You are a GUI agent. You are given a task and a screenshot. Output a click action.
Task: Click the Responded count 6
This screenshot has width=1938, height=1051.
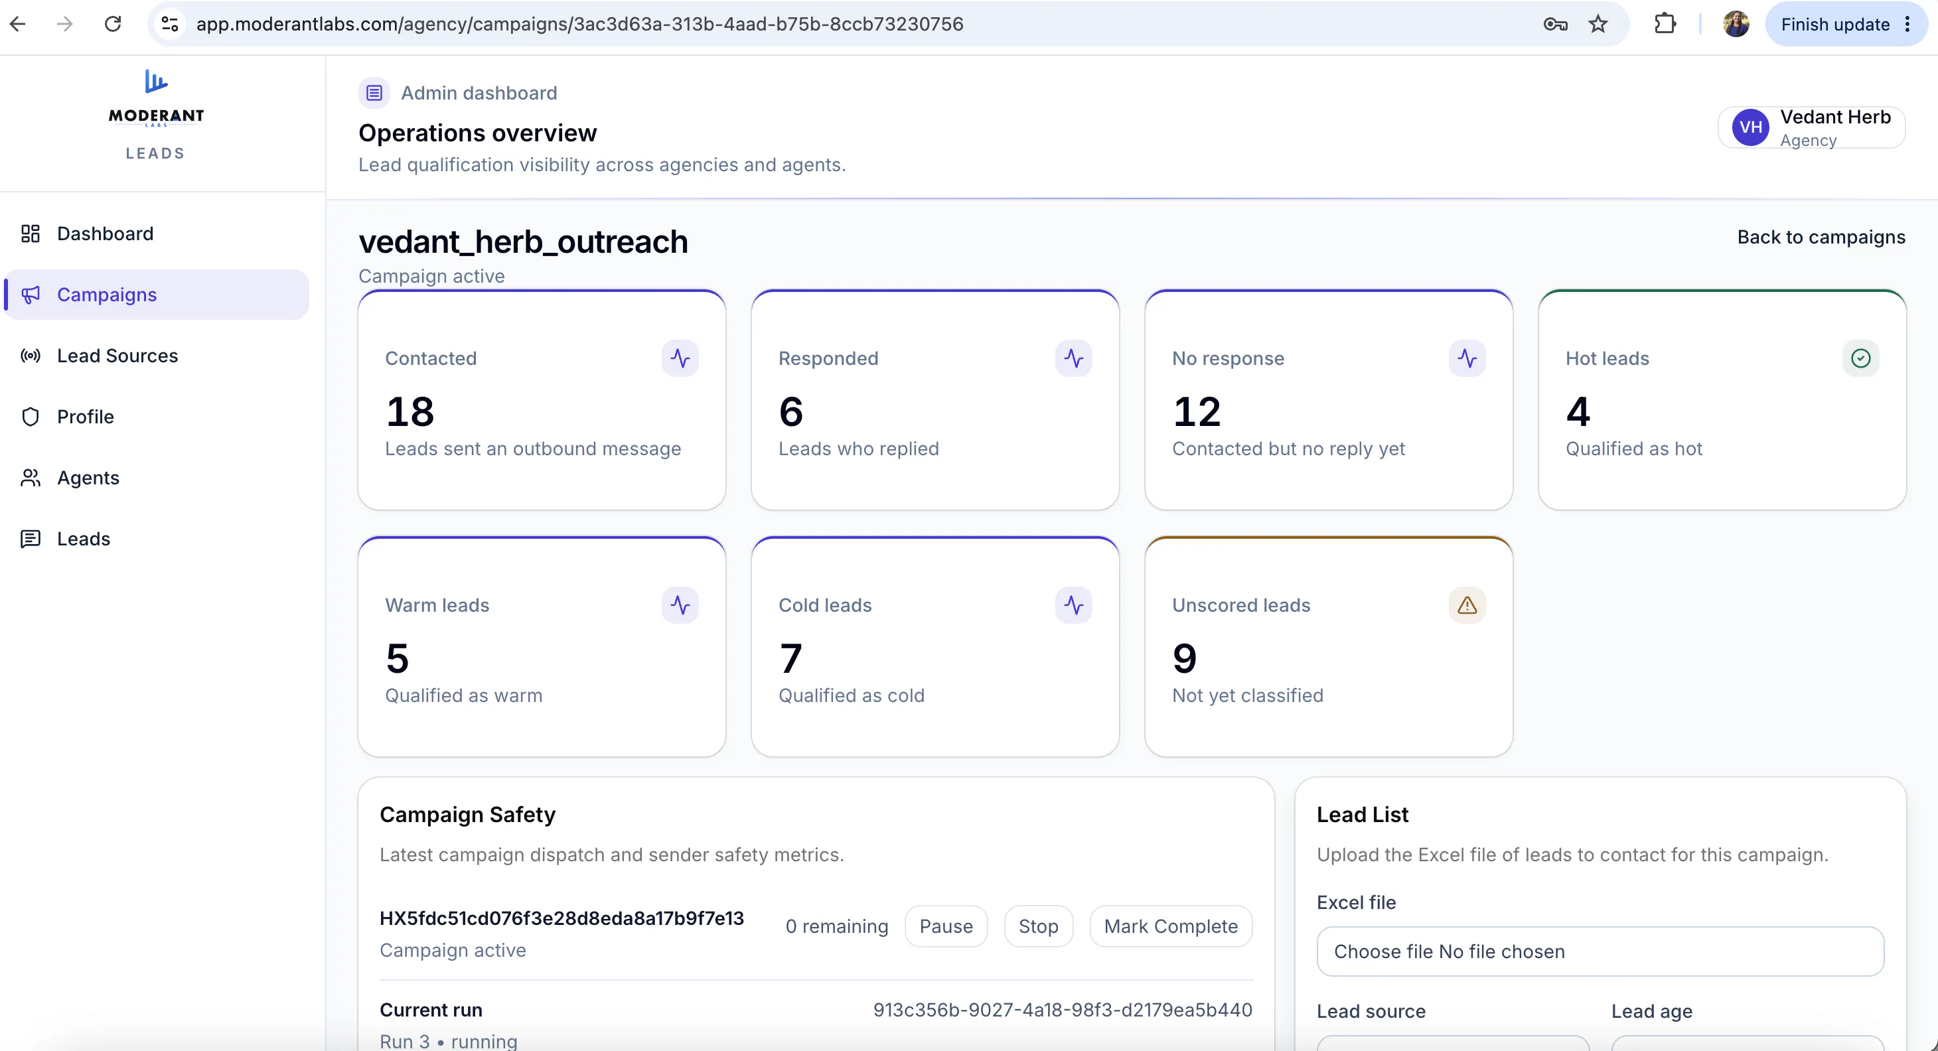(790, 411)
